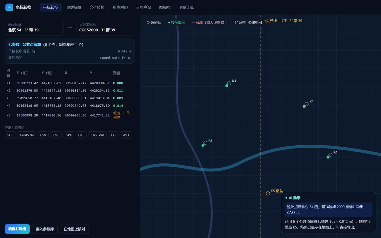Click the 七参数 · 公共点解算 heading
The image size is (381, 238).
(x=25, y=44)
